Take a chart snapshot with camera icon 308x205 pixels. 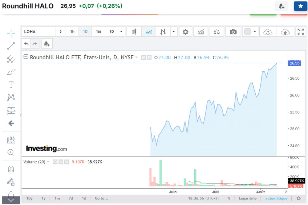(x=233, y=32)
